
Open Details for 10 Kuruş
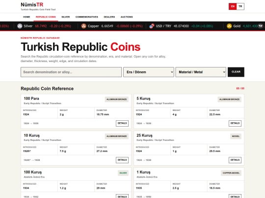(x=122, y=160)
